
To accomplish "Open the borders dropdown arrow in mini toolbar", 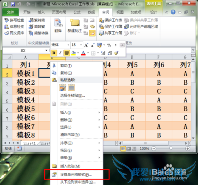I will point(98,53).
